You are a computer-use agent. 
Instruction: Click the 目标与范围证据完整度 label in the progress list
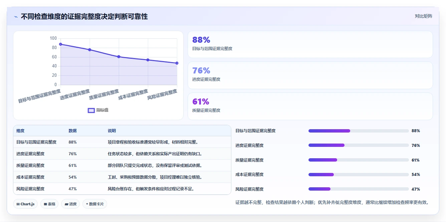click(255, 131)
